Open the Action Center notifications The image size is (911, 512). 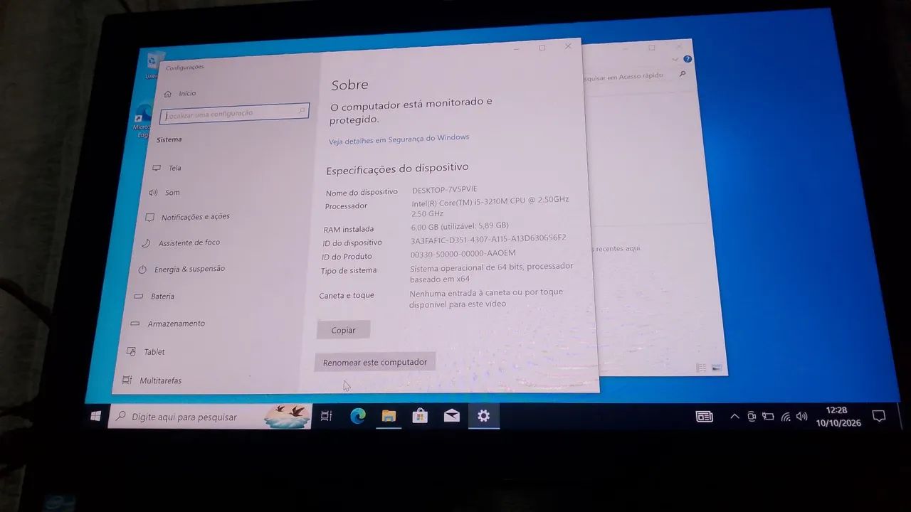[879, 416]
